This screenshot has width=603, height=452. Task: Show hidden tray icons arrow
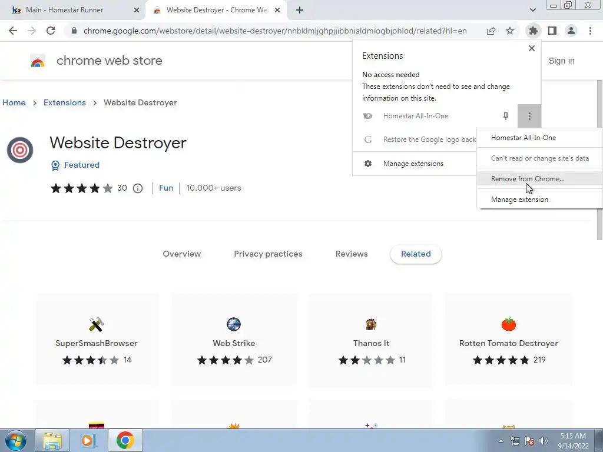[x=501, y=441]
